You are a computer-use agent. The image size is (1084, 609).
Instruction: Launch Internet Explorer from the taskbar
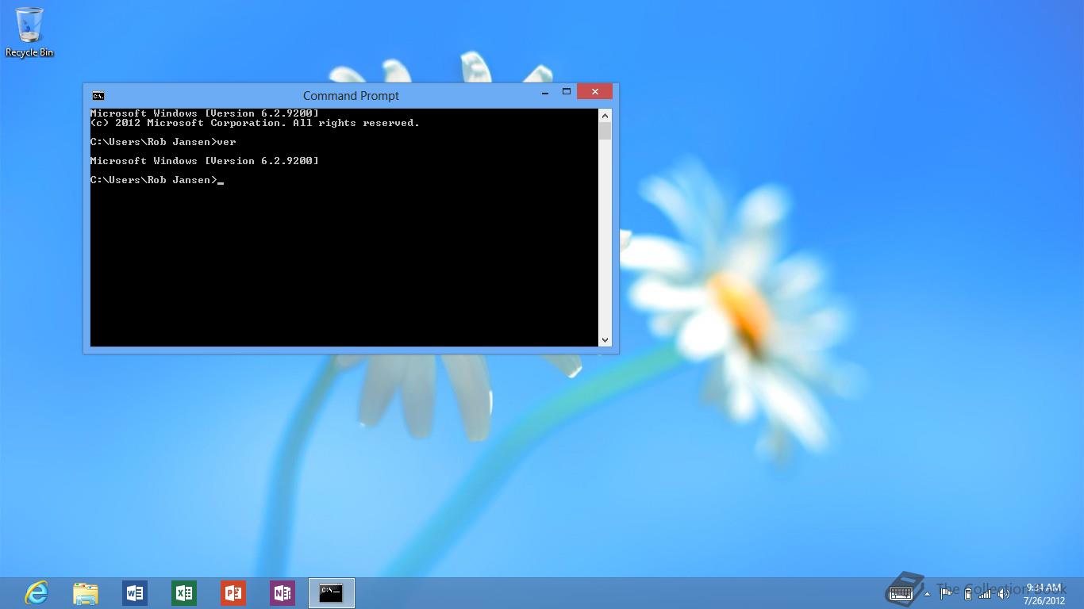pyautogui.click(x=37, y=593)
